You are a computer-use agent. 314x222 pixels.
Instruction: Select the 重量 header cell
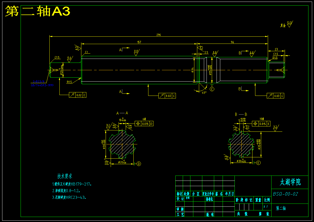(258, 200)
